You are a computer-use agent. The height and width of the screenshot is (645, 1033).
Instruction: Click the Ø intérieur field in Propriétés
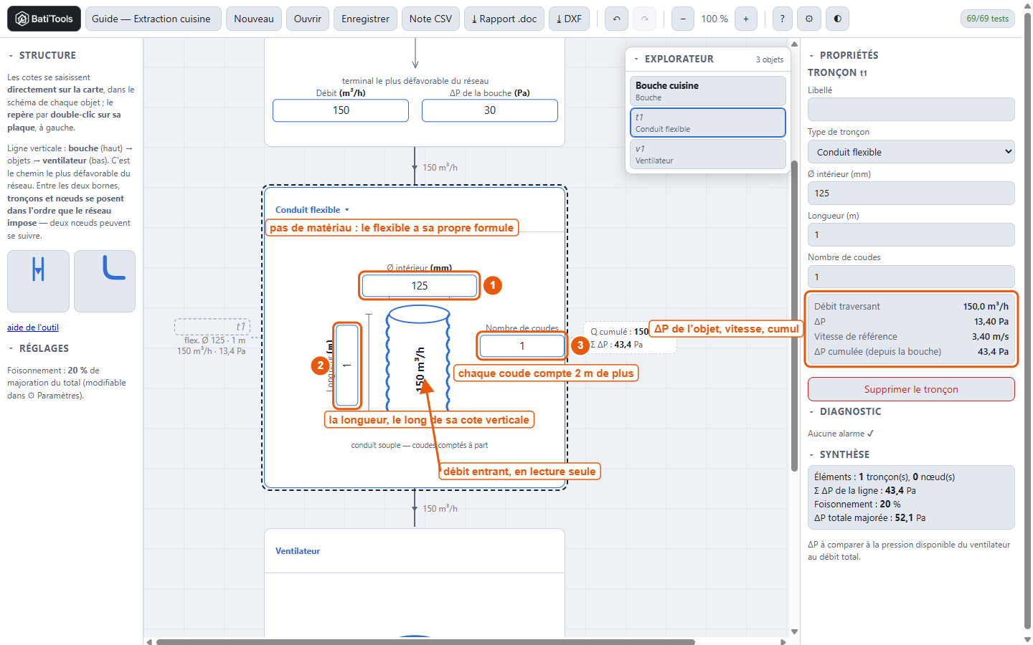(911, 193)
